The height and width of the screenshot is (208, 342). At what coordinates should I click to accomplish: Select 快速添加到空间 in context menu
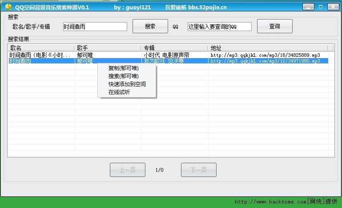pyautogui.click(x=127, y=84)
